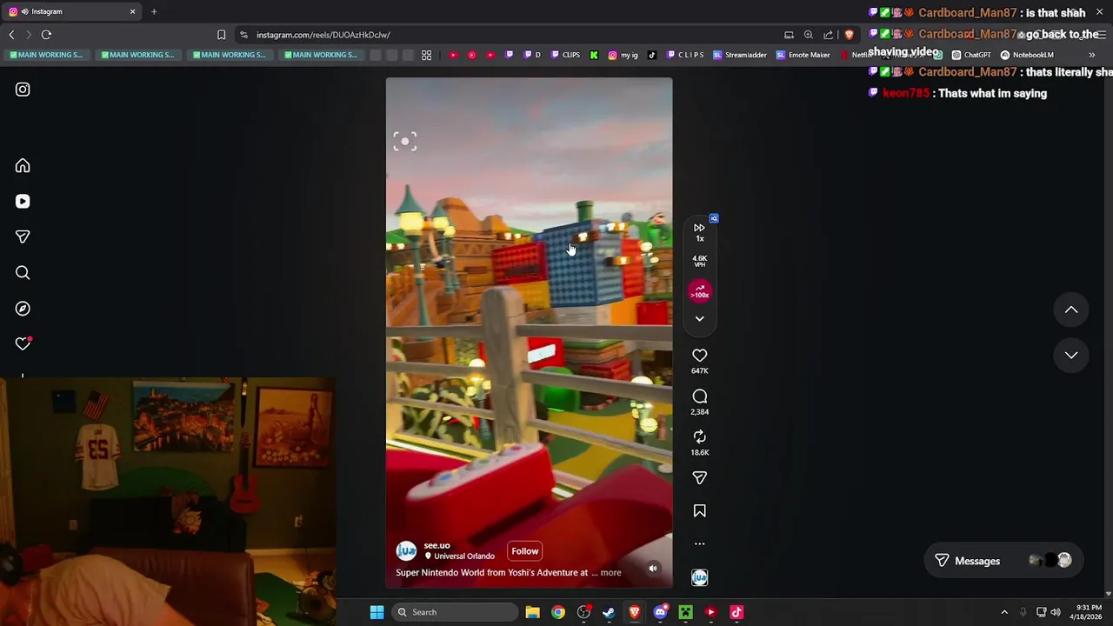Open File Explorer from taskbar
The image size is (1113, 626).
tap(532, 612)
